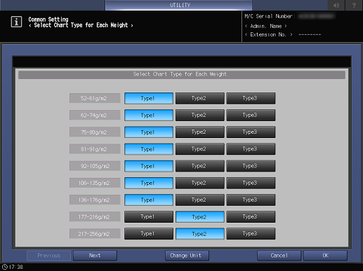Select Type3 for 62-74g/m2
The image size is (363, 271).
click(x=251, y=116)
